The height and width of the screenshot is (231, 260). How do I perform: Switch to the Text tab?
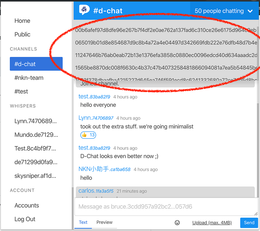click(83, 222)
